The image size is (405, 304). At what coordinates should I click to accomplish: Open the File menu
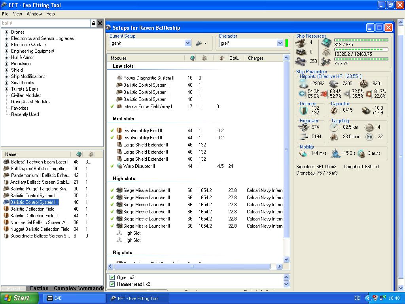click(x=5, y=14)
